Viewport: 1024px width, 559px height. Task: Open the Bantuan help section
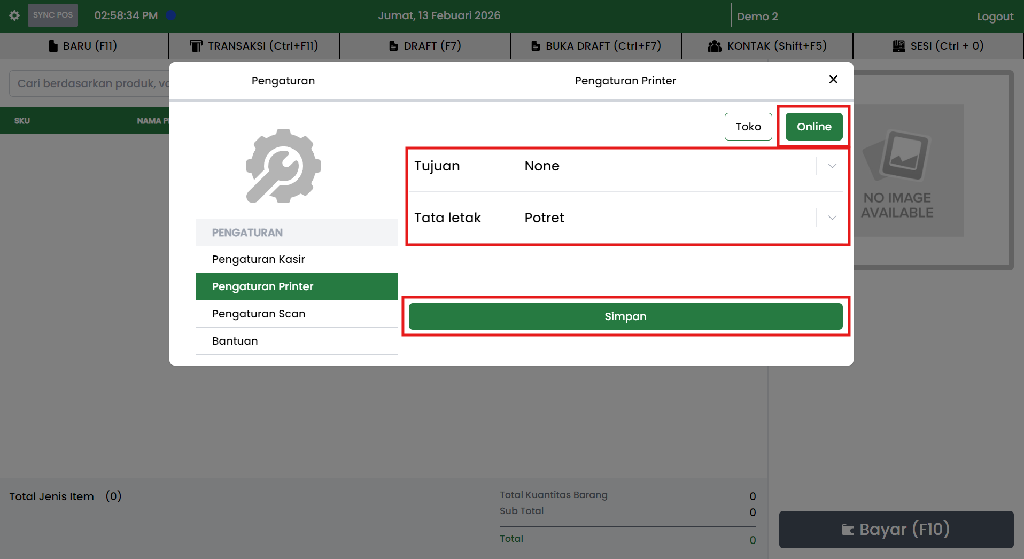235,341
